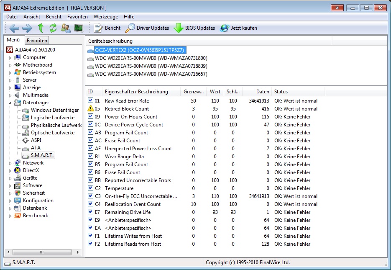Screen dimensions: 391x270
Task: Open the Datei menu
Action: point(12,17)
